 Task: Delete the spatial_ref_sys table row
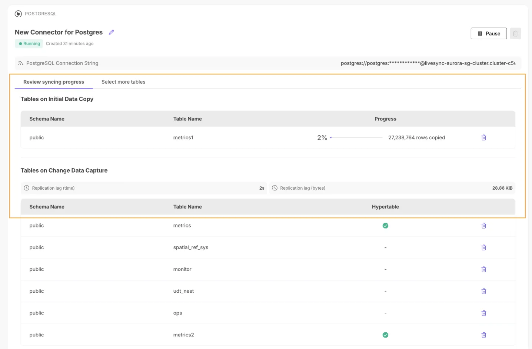pos(483,247)
